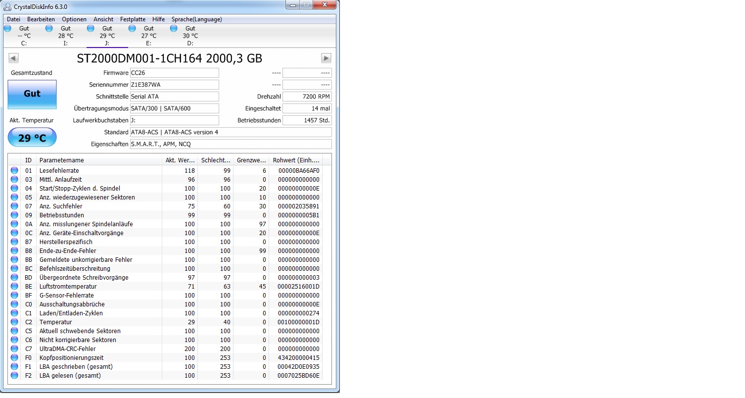Select the Anz. Geräte-Einschaltvorgänge row
The width and height of the screenshot is (745, 398).
pos(166,233)
